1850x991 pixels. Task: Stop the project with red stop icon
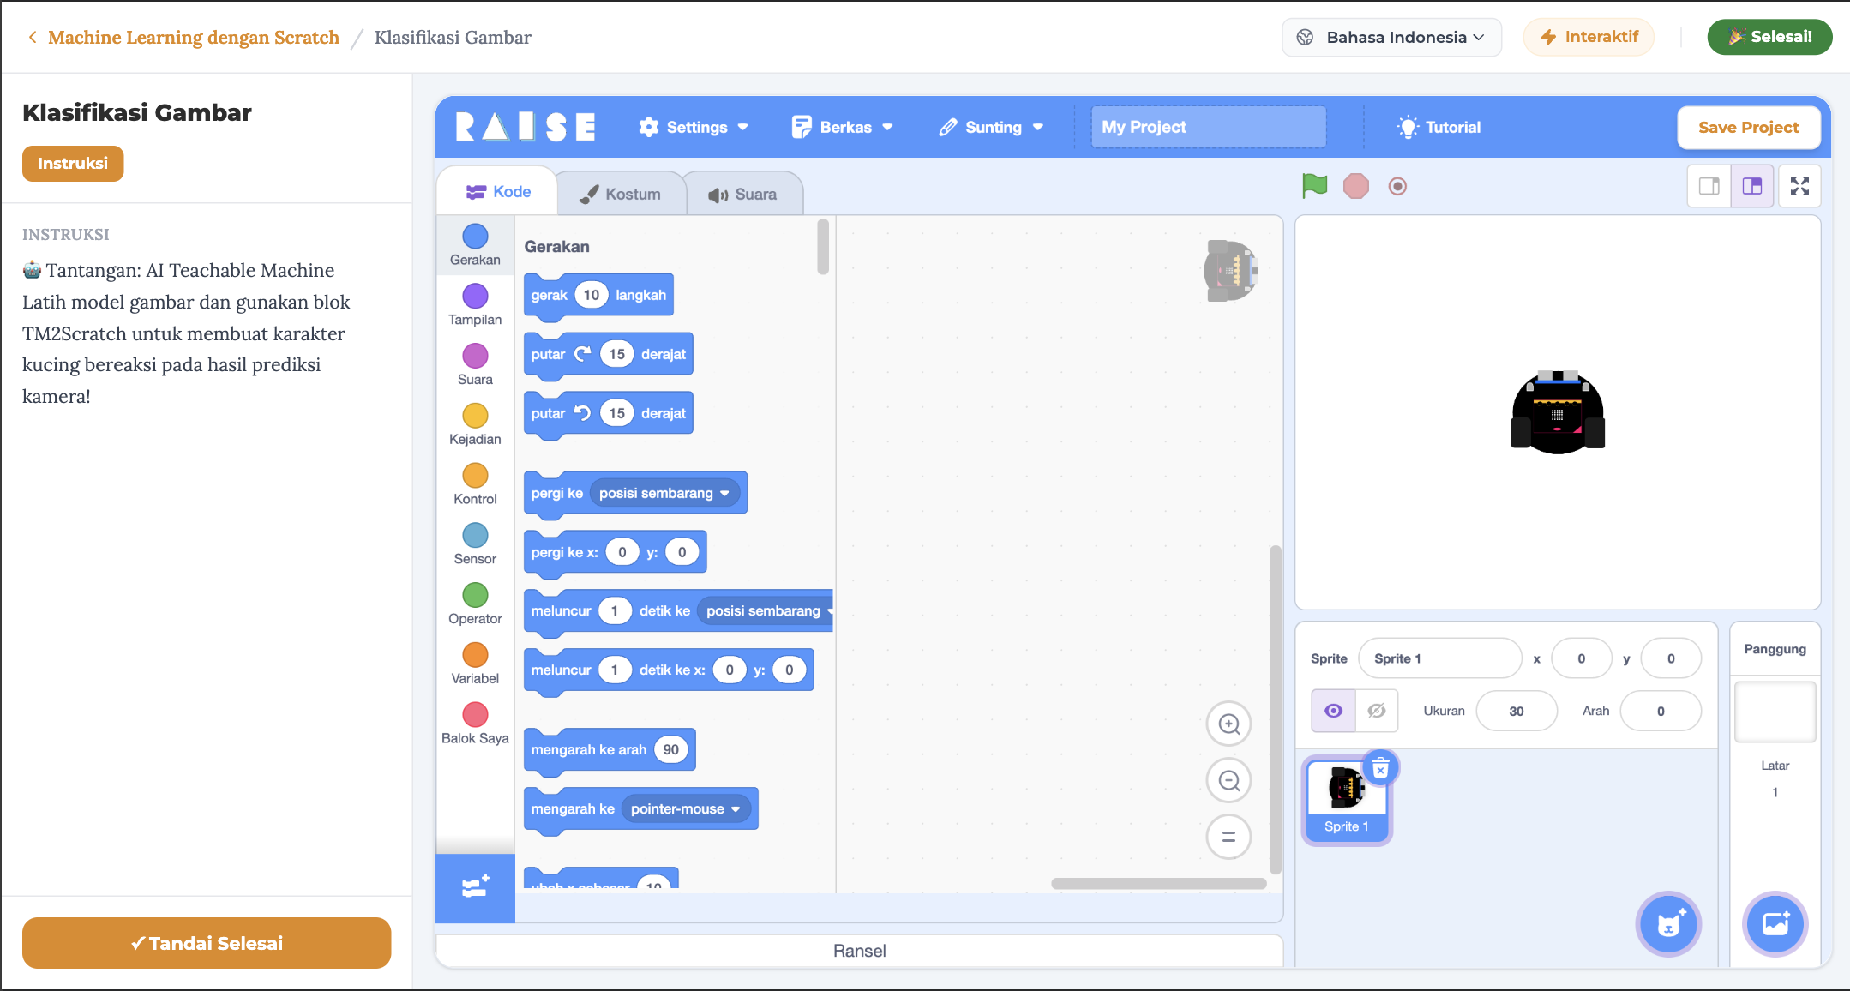click(x=1355, y=186)
